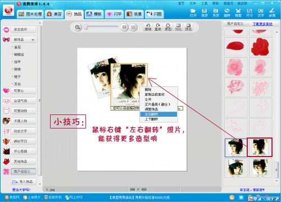Select the 眼镜 subcategory item
The height and width of the screenshot is (202, 281).
17,69
